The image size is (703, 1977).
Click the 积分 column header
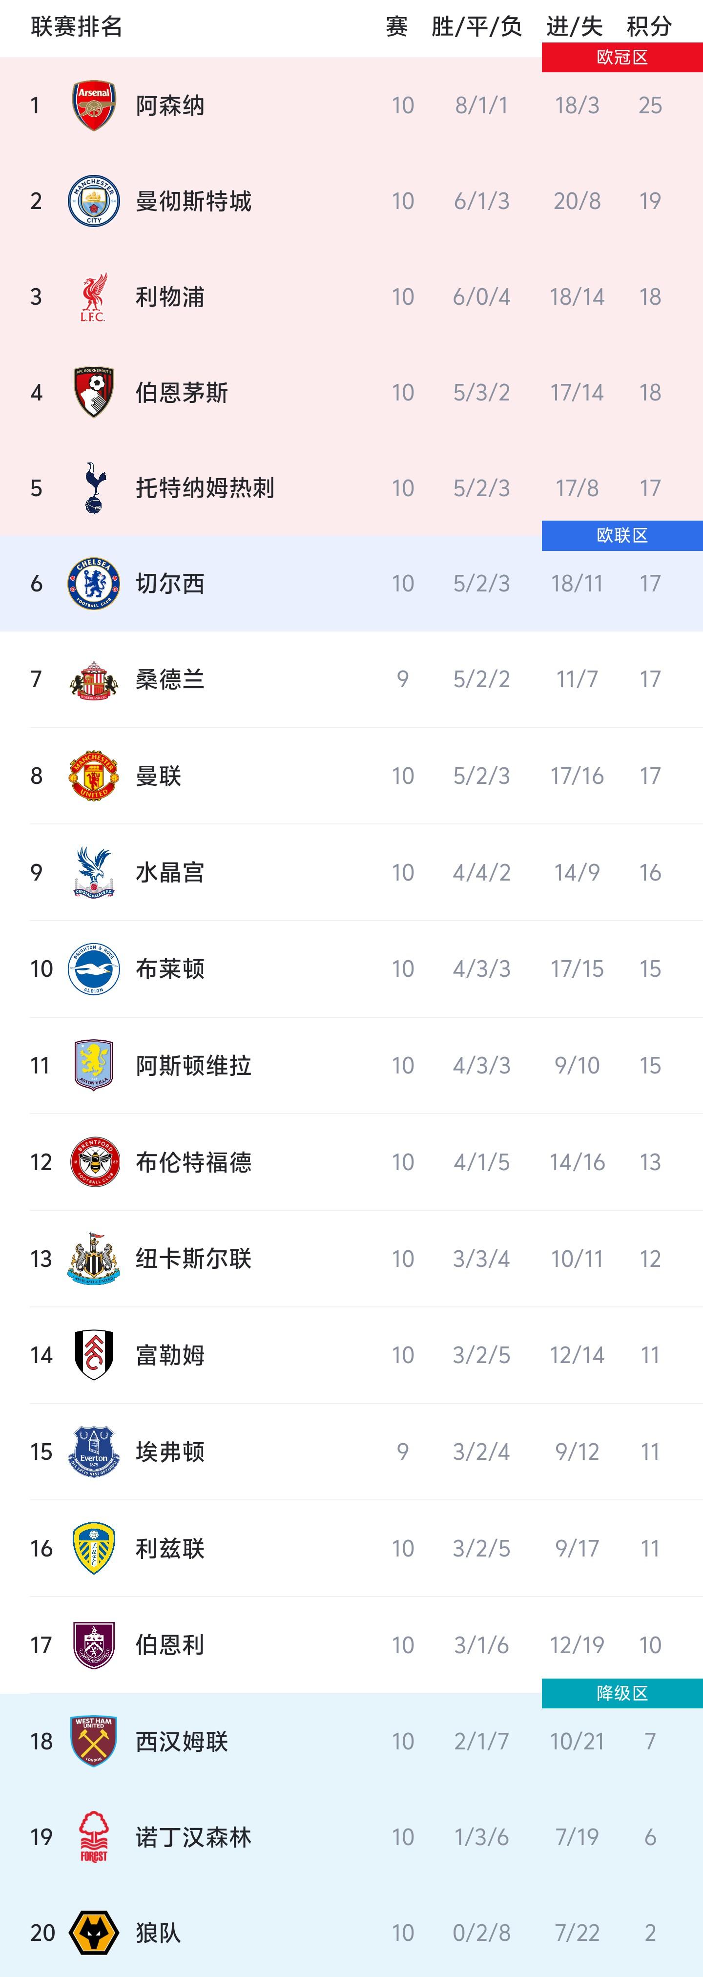click(649, 27)
